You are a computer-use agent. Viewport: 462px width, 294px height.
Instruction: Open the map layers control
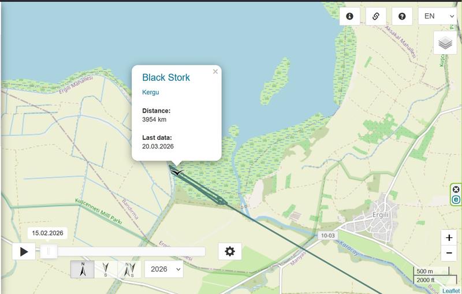(x=445, y=43)
